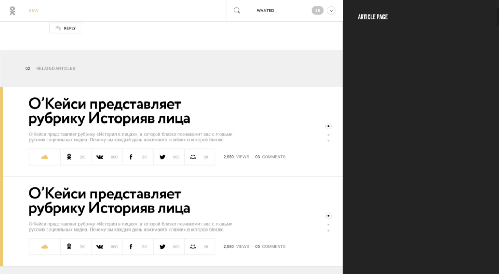Expand the Wanted dropdown chevron
Image resolution: width=499 pixels, height=274 pixels.
coord(331,11)
